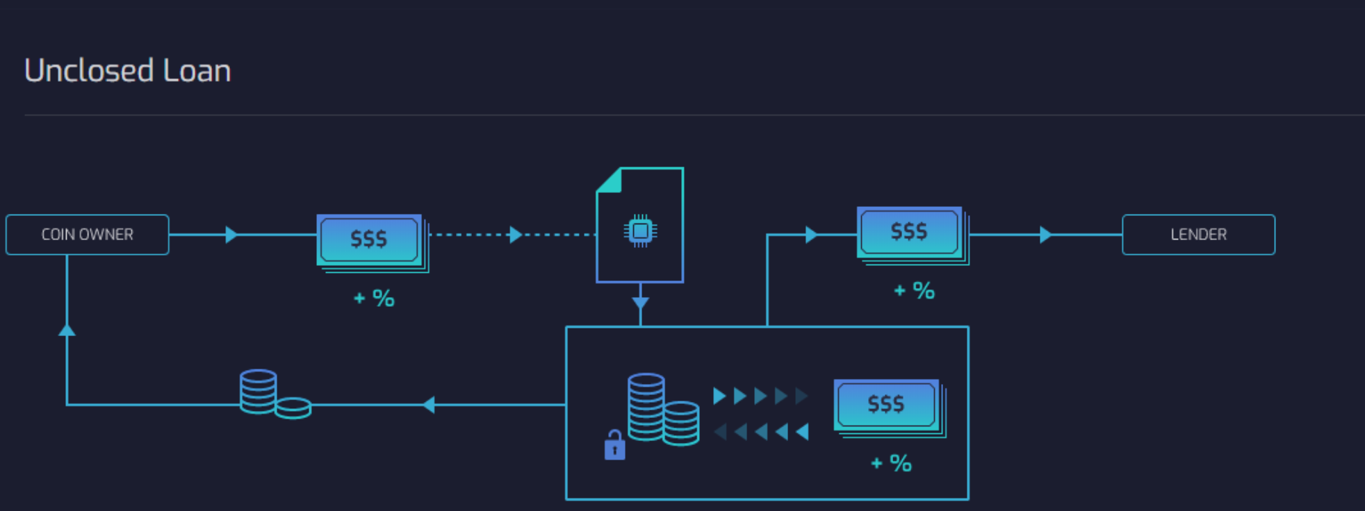This screenshot has width=1365, height=511.
Task: Click the $$$ banknote beside COIN OWNER
Action: [373, 243]
